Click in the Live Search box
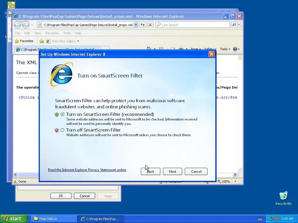This screenshot has width=298, height=223. point(193,25)
